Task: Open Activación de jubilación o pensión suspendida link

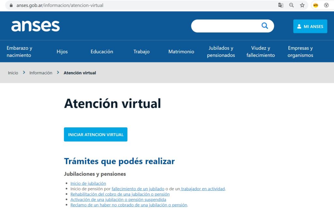Action: 118,200
